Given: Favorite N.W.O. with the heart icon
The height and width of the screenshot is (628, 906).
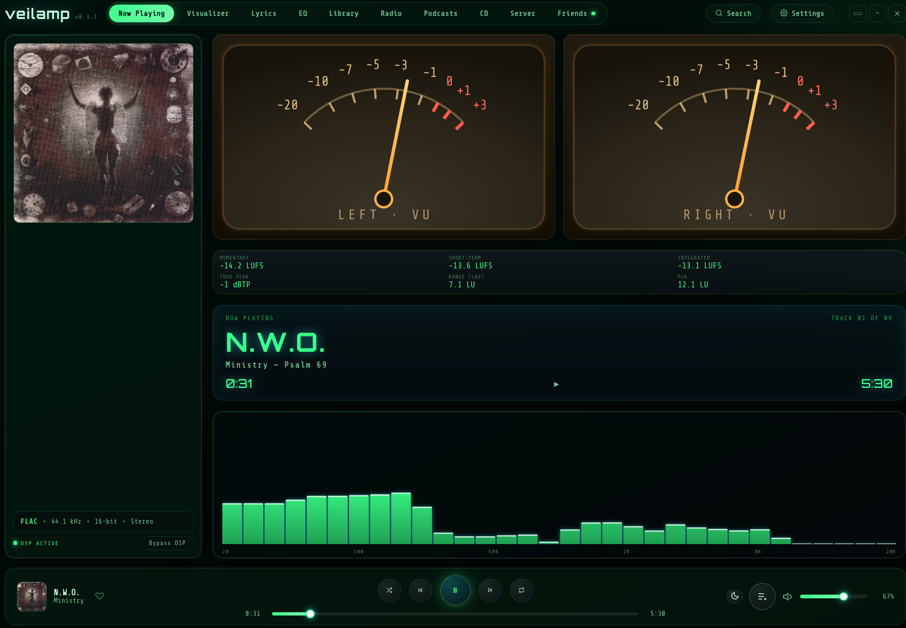Looking at the screenshot, I should coord(99,596).
